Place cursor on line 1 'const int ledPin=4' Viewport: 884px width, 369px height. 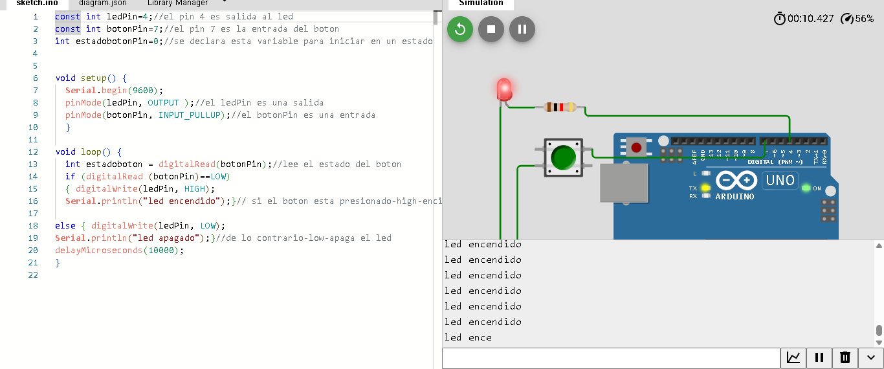click(x=102, y=16)
